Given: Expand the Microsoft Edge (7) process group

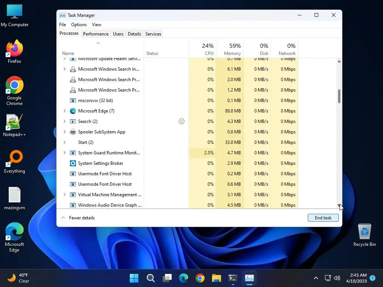Looking at the screenshot, I should coord(64,111).
